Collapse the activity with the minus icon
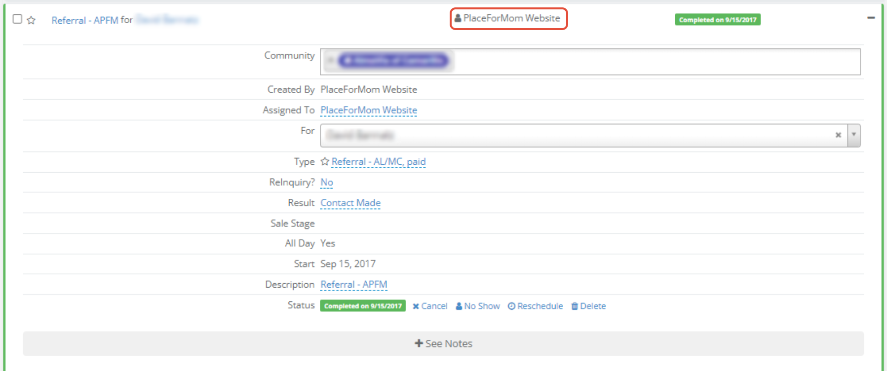 tap(871, 18)
